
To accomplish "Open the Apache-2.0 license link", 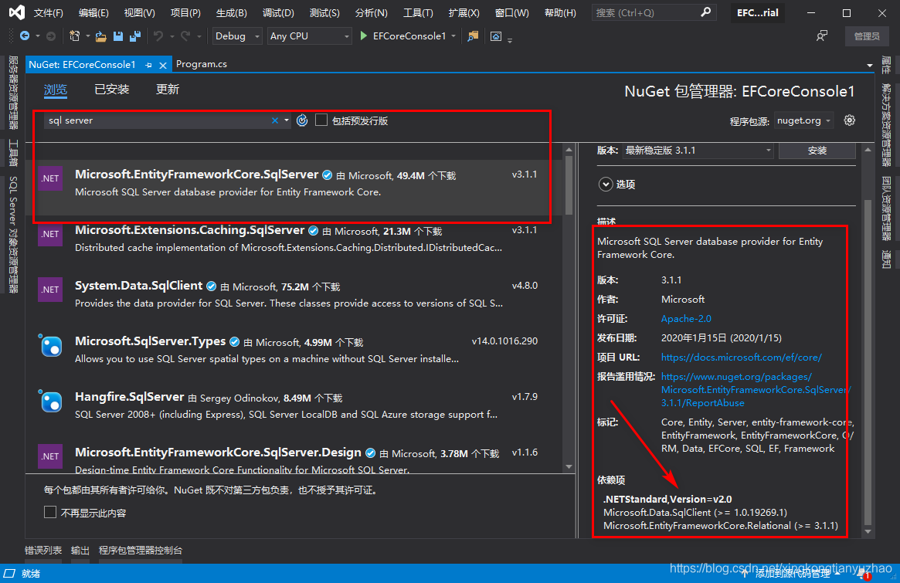I will tap(686, 318).
